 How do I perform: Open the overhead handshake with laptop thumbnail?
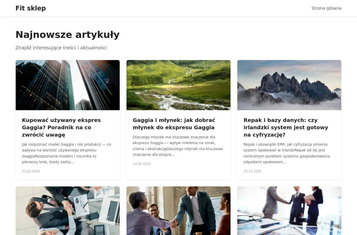pos(68,211)
